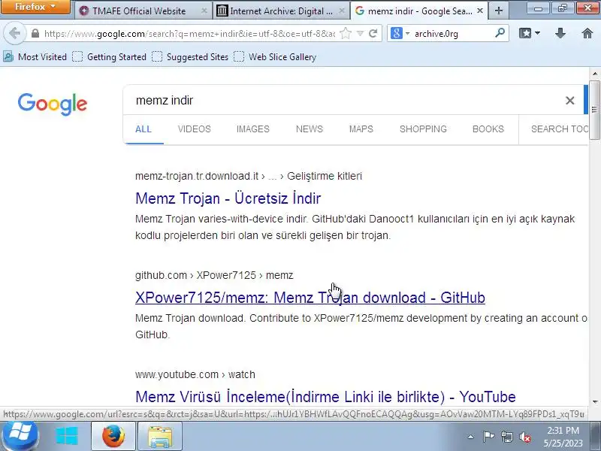Viewport: 601px width, 451px height.
Task: Open the bookmarks menu icon
Action: click(x=530, y=34)
